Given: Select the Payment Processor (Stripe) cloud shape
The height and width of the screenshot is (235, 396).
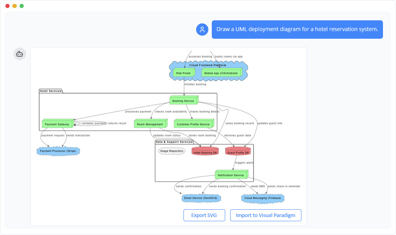Looking at the screenshot, I should (x=58, y=151).
